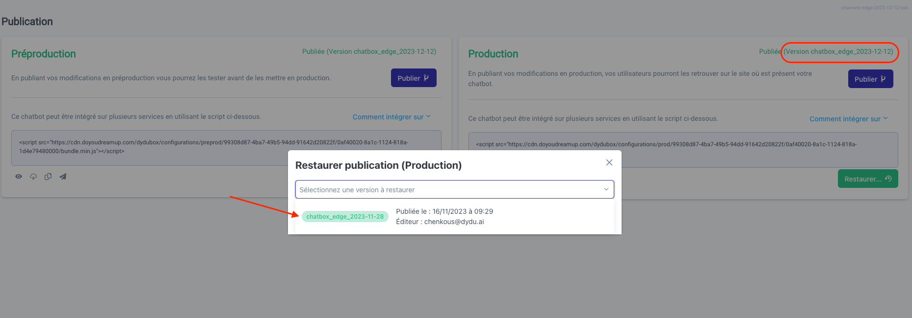This screenshot has width=912, height=318.
Task: Click the Publiée le 16/11/2023 date text
Action: point(444,211)
